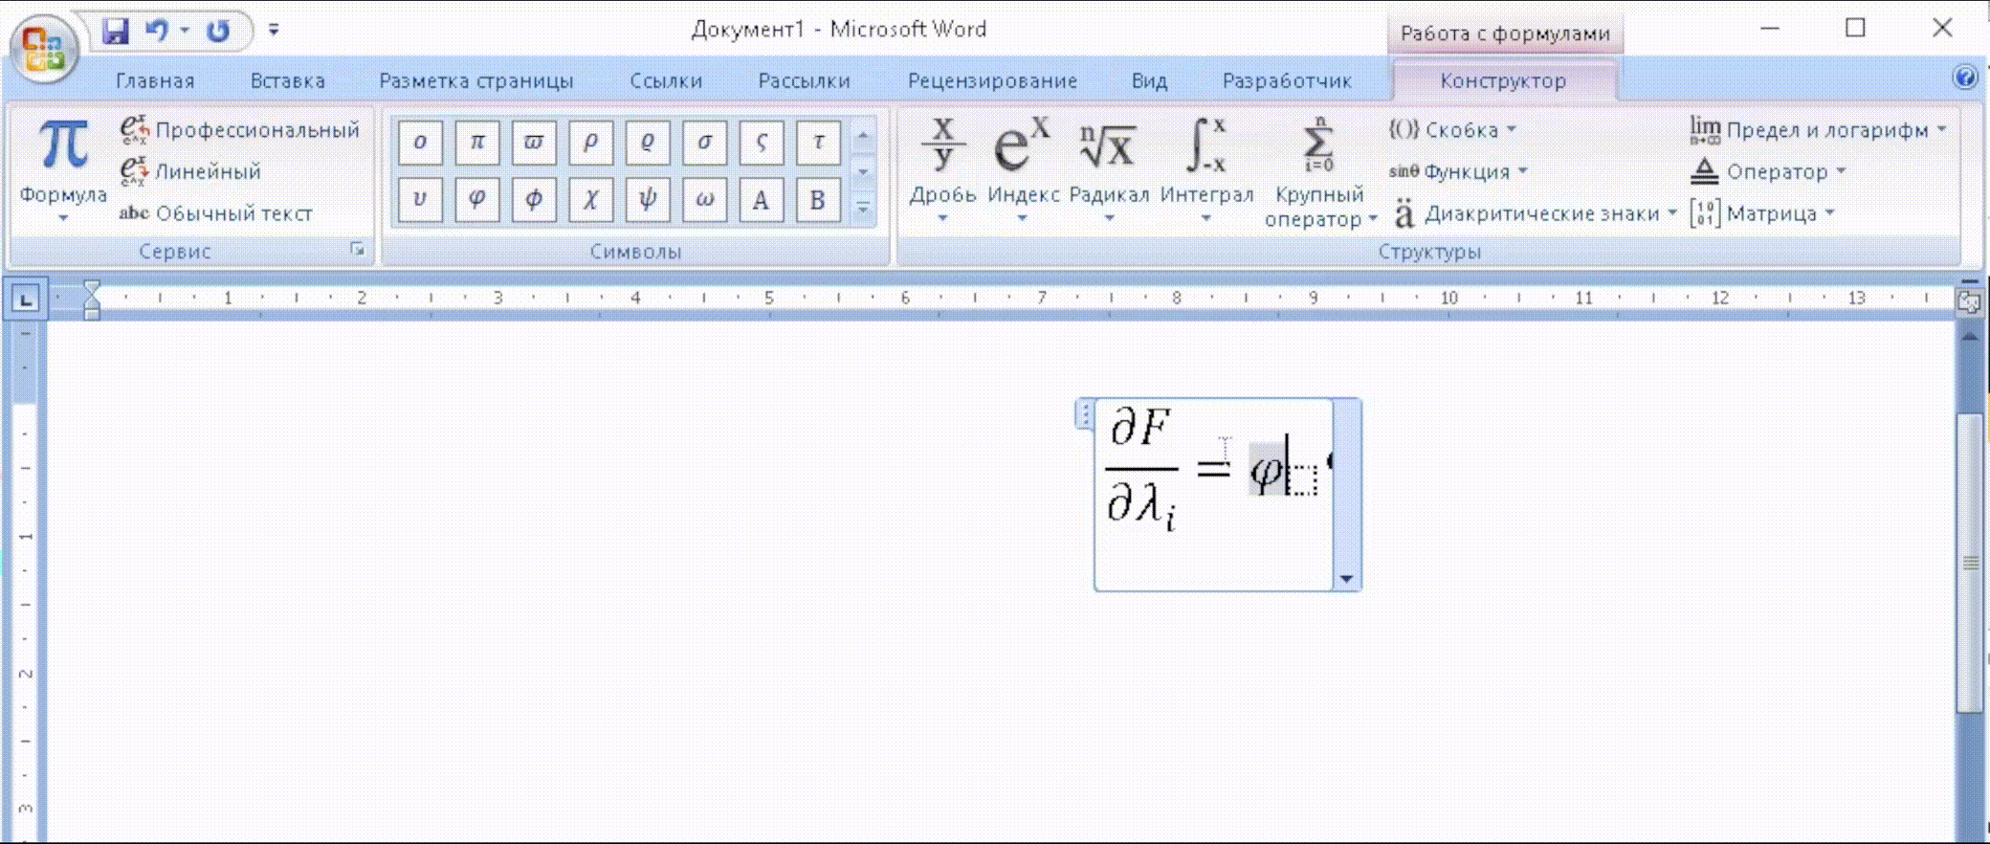Insert the sigma symbol
Viewport: 1990px width, 844px height.
704,144
